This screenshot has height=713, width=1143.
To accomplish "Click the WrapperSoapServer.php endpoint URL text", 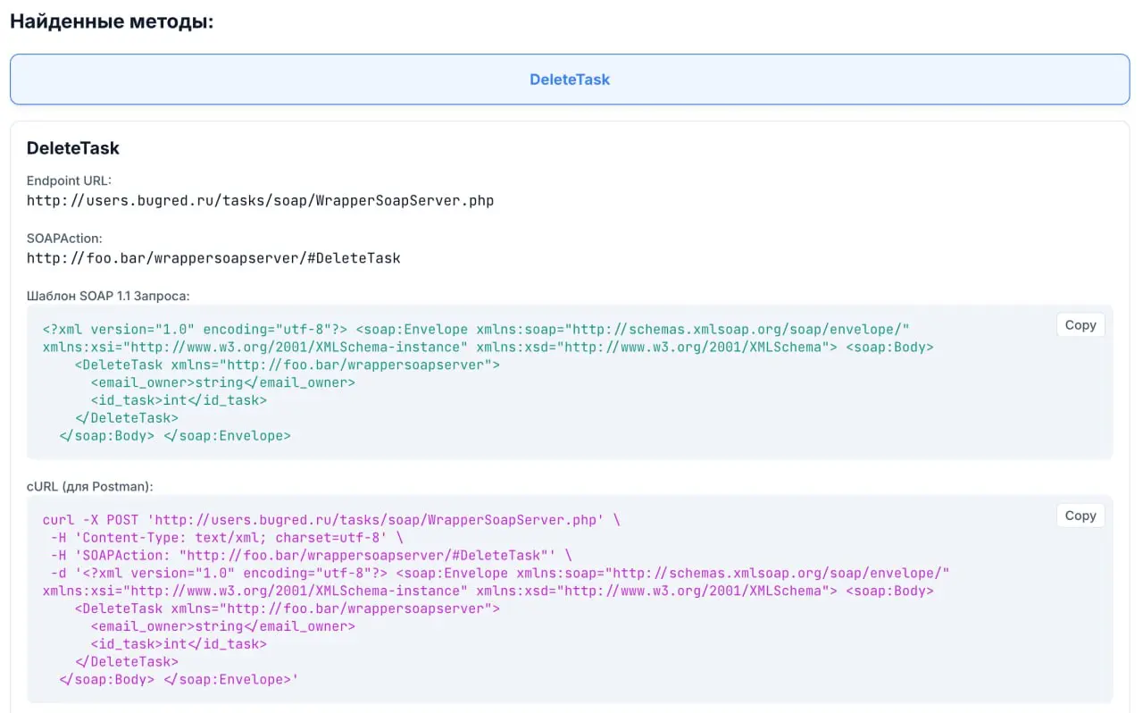I will (260, 200).
